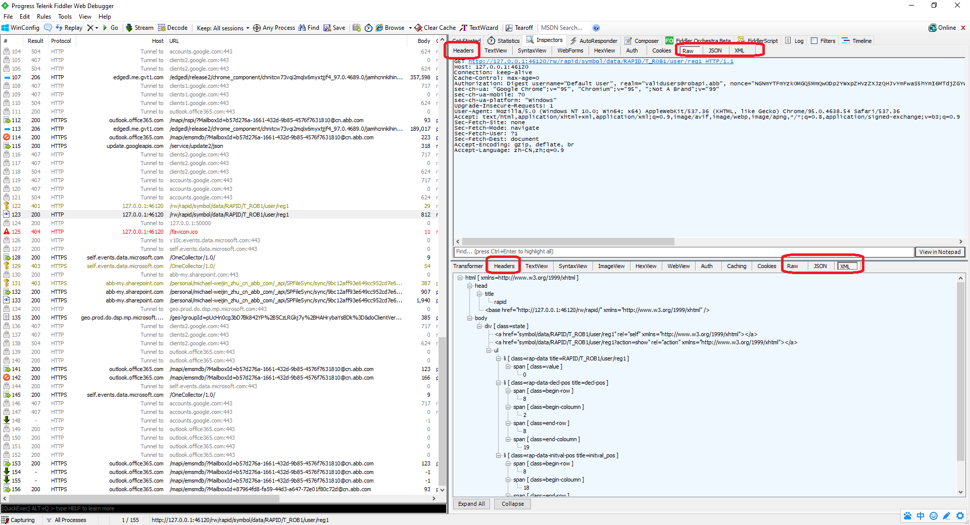Open Find sessions with binoculars icon

tap(309, 28)
